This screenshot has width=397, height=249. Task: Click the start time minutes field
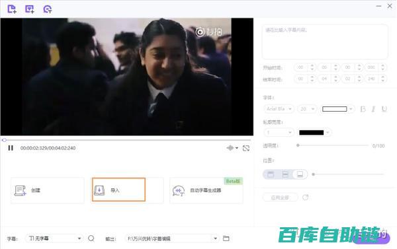coord(324,67)
